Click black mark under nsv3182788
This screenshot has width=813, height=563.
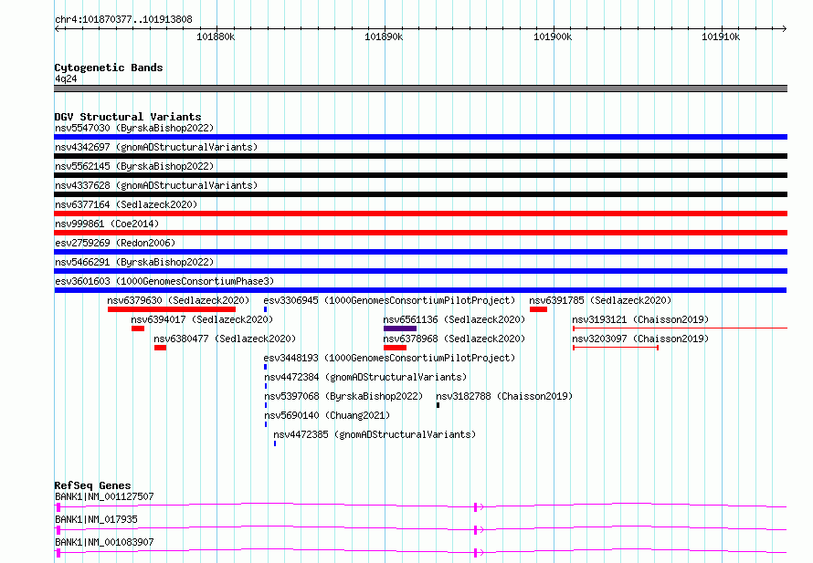(438, 405)
